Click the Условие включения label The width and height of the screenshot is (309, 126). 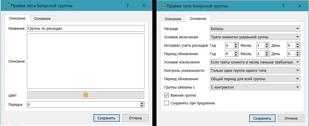pos(181,37)
